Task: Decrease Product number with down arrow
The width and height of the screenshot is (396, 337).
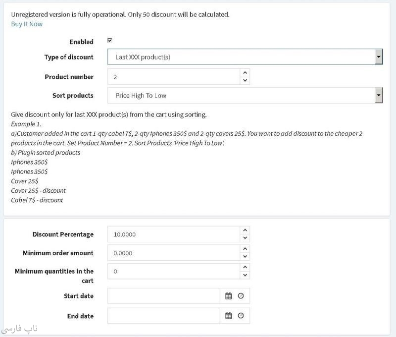Action: click(245, 81)
